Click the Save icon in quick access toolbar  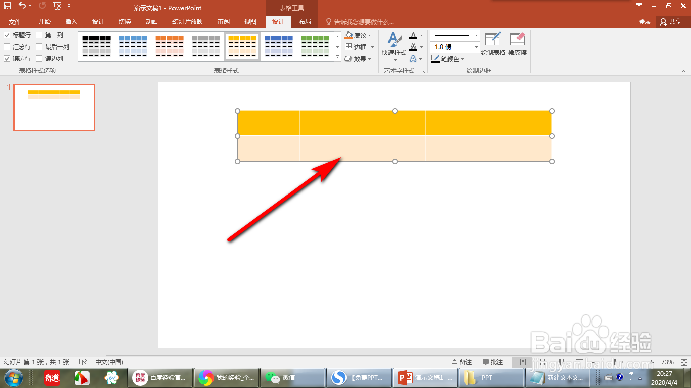tap(8, 6)
